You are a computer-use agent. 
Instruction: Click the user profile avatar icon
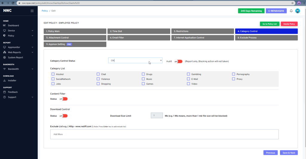[x=297, y=11]
